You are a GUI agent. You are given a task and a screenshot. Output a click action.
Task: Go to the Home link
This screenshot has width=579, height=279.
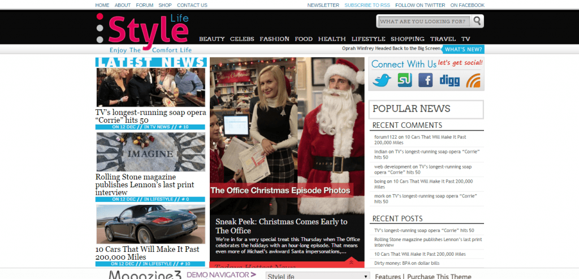(x=102, y=5)
